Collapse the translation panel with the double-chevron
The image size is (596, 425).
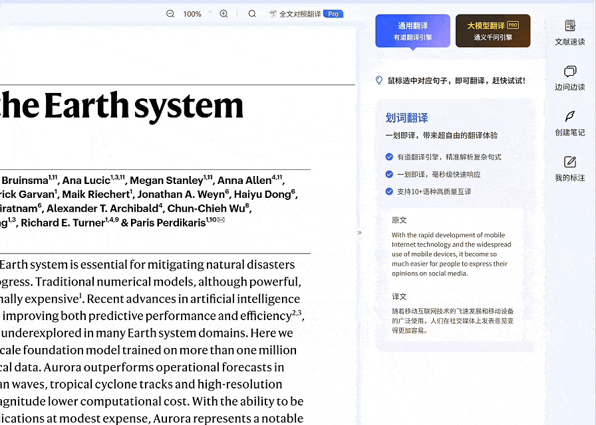(360, 232)
